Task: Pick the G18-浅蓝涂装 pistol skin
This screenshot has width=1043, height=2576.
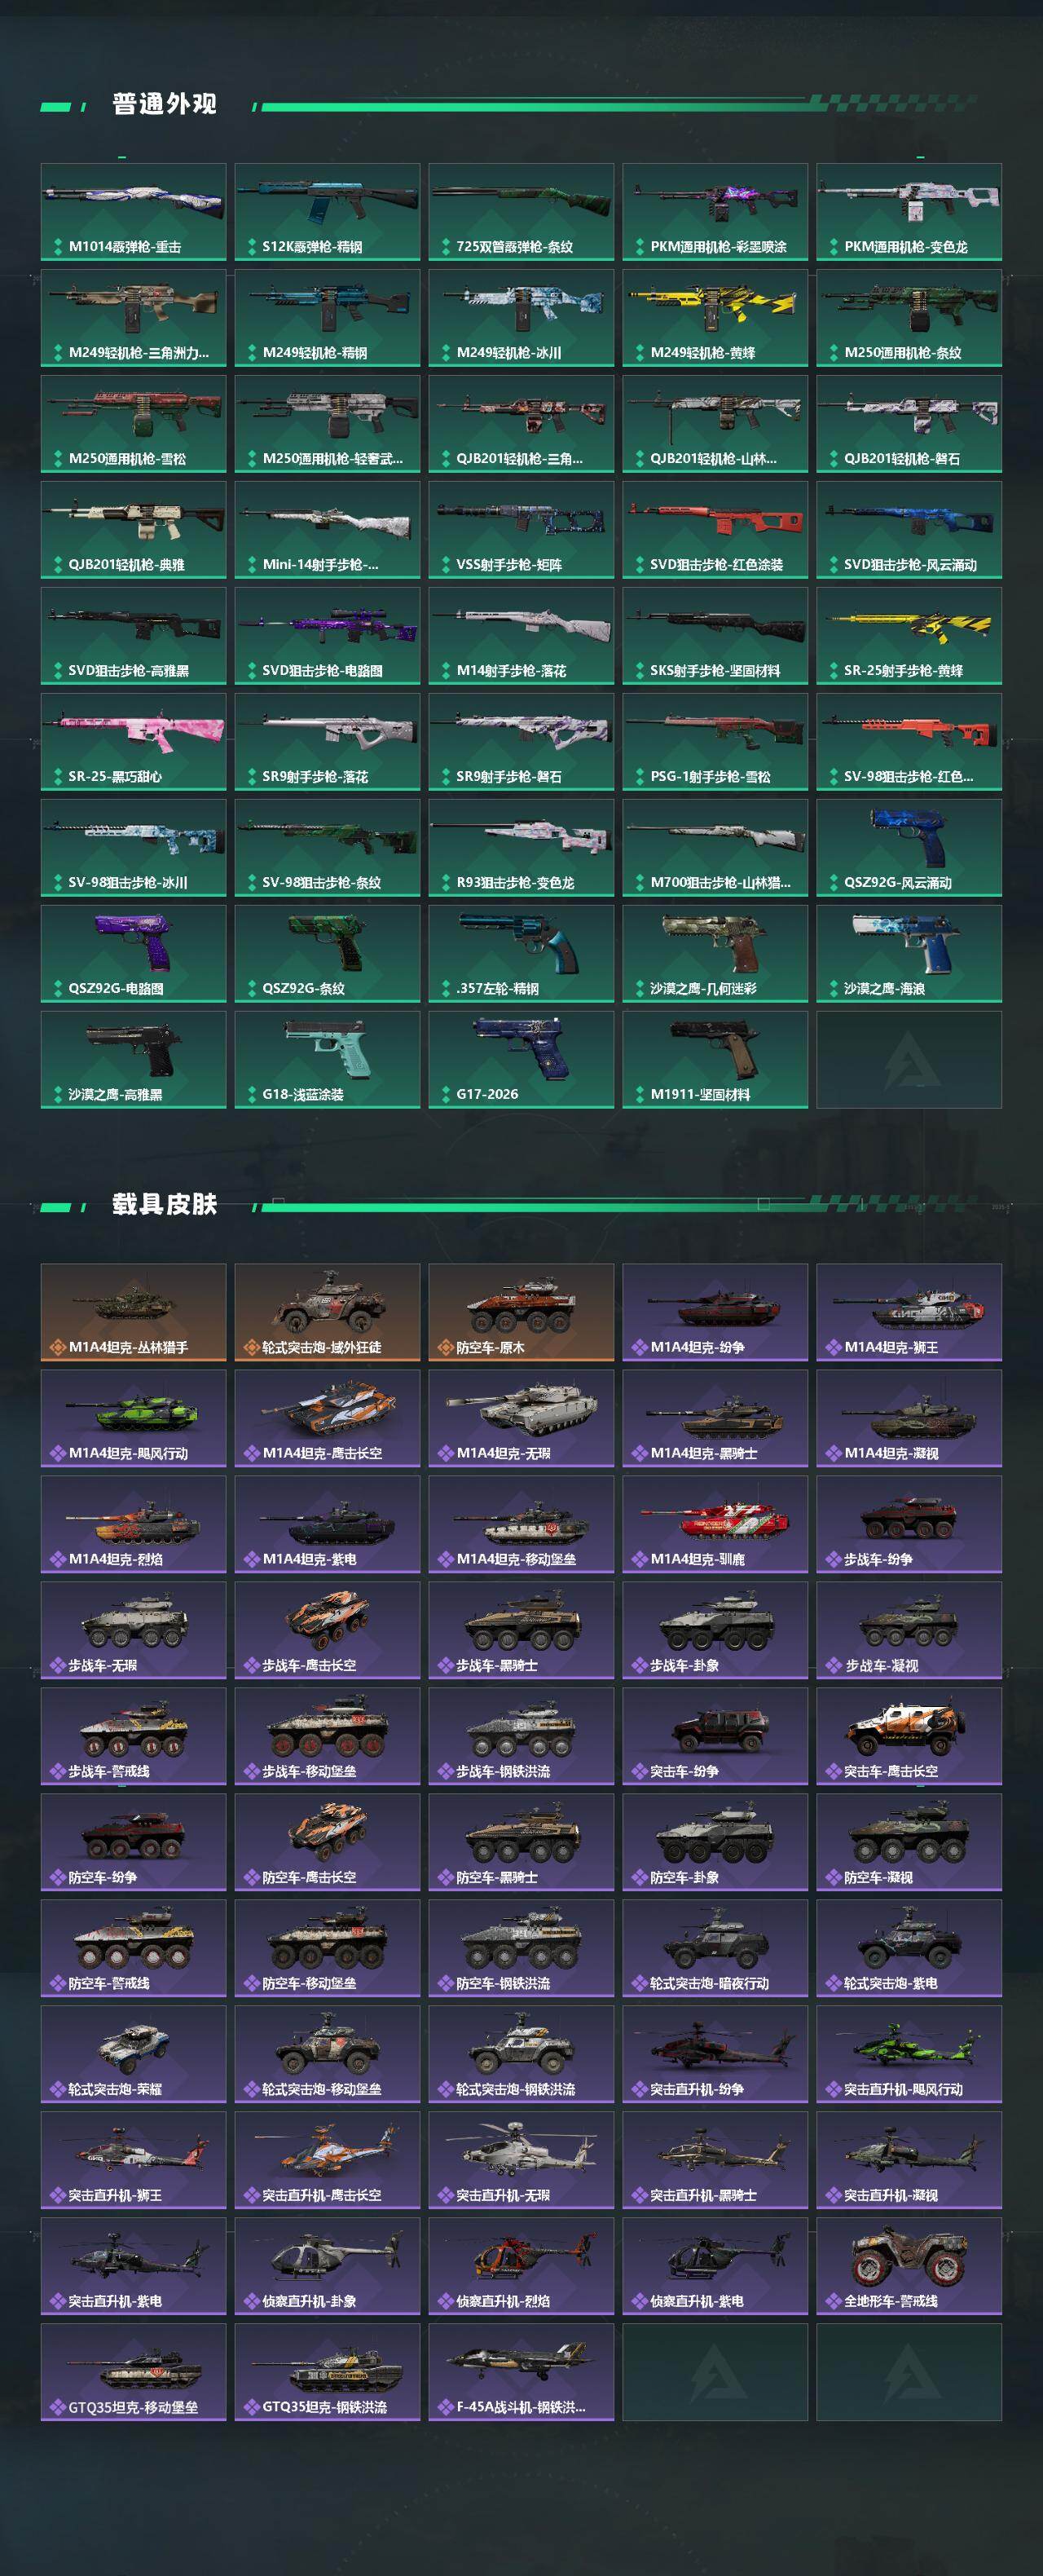Action: 327,1060
